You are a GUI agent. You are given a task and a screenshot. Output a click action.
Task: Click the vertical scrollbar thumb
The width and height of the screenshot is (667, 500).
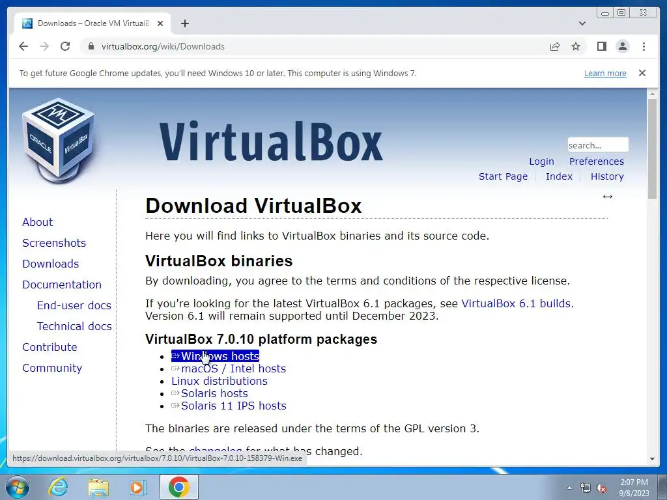tap(652, 149)
